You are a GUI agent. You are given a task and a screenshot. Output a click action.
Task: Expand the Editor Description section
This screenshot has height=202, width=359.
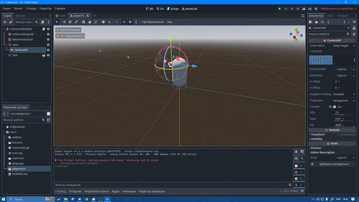pos(323,153)
